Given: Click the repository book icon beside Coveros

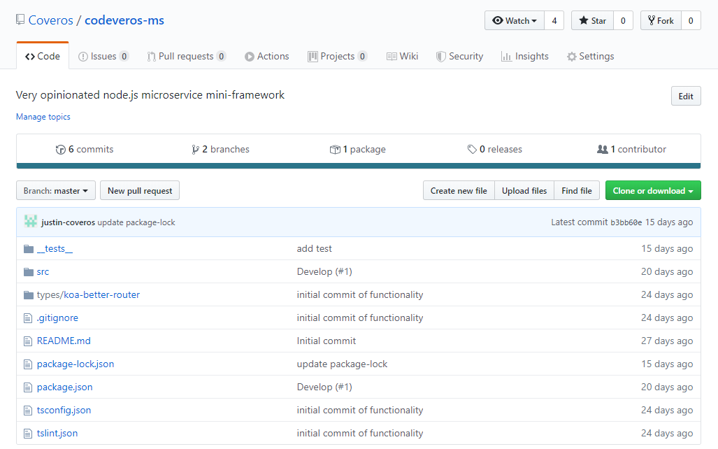Looking at the screenshot, I should click(x=20, y=20).
